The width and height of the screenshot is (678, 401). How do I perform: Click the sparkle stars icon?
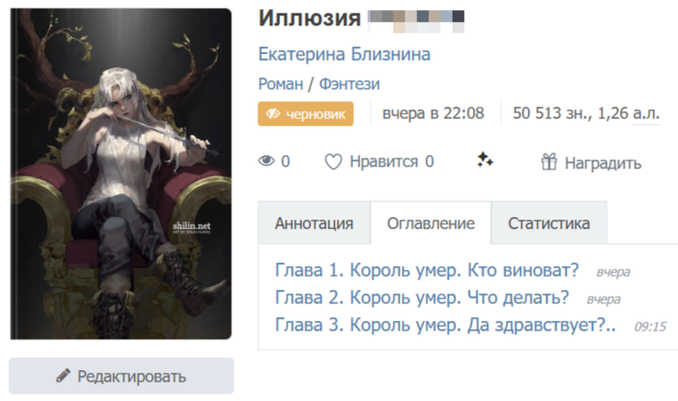tap(485, 159)
